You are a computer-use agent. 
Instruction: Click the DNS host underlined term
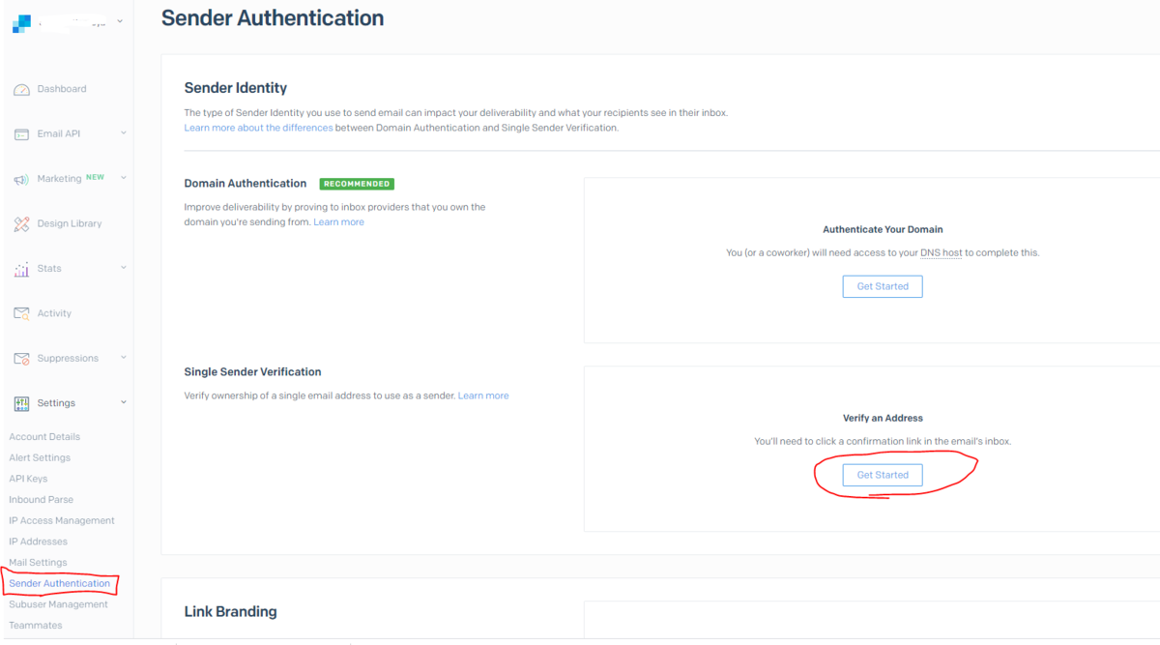click(x=941, y=253)
